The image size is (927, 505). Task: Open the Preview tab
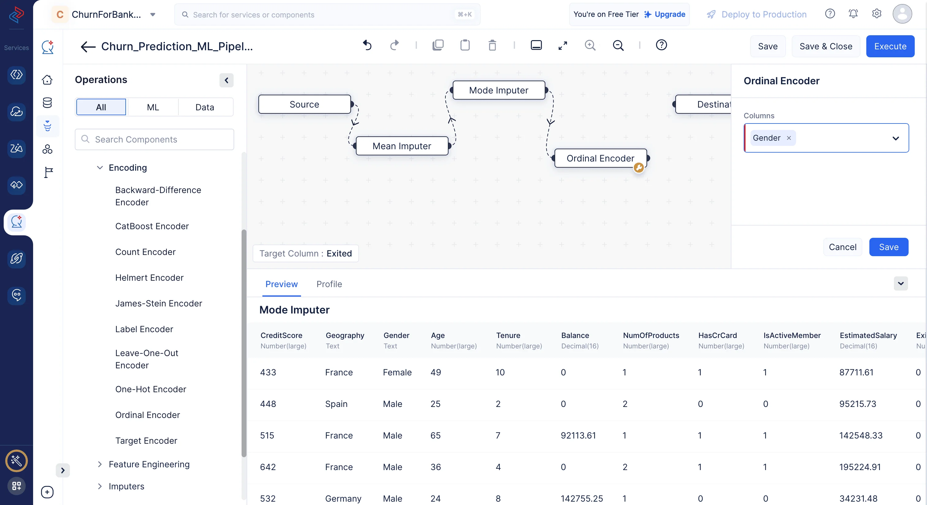281,284
